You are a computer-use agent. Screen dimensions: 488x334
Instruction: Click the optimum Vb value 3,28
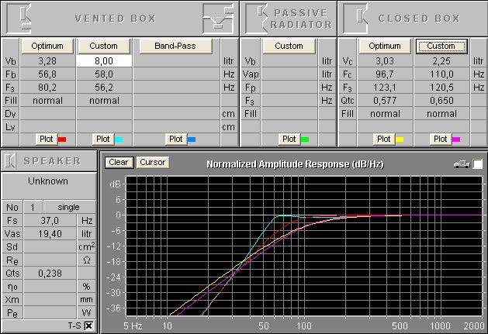click(x=47, y=61)
